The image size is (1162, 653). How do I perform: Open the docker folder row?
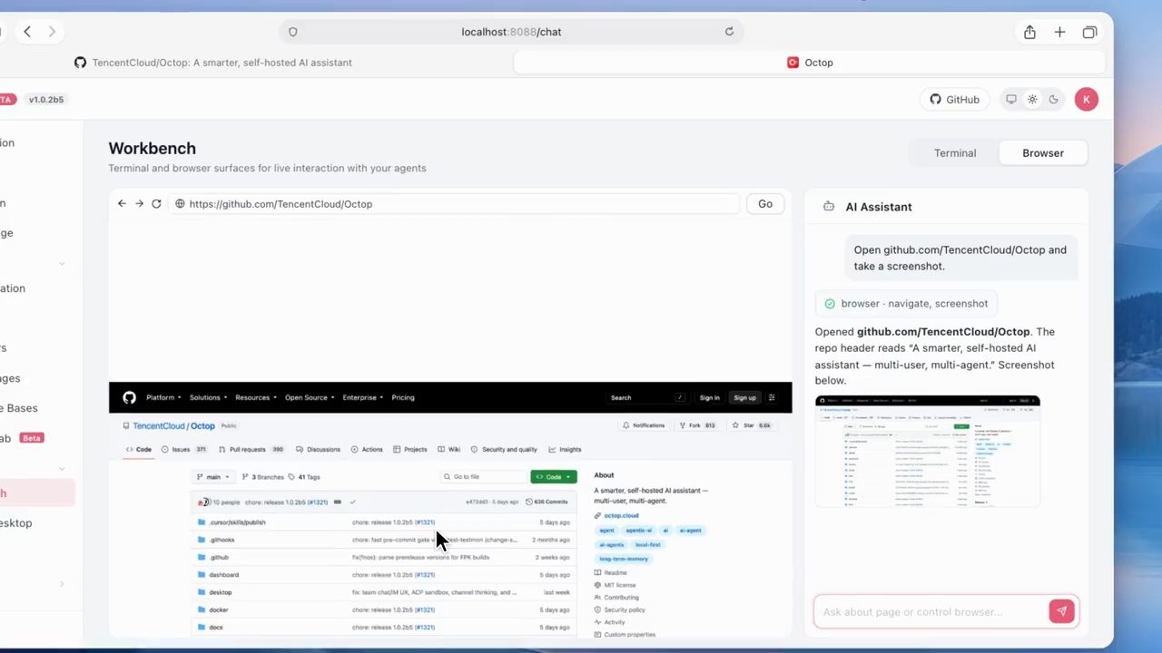point(384,609)
